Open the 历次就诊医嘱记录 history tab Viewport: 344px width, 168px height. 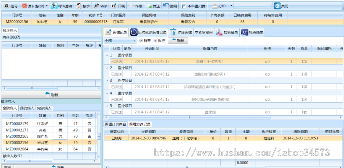(x=149, y=32)
